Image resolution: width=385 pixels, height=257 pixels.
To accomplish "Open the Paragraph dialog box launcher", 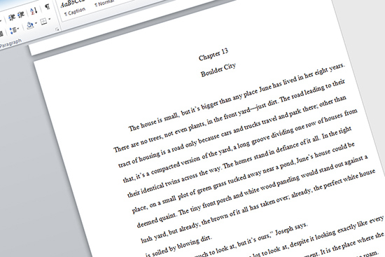I will click(57, 29).
